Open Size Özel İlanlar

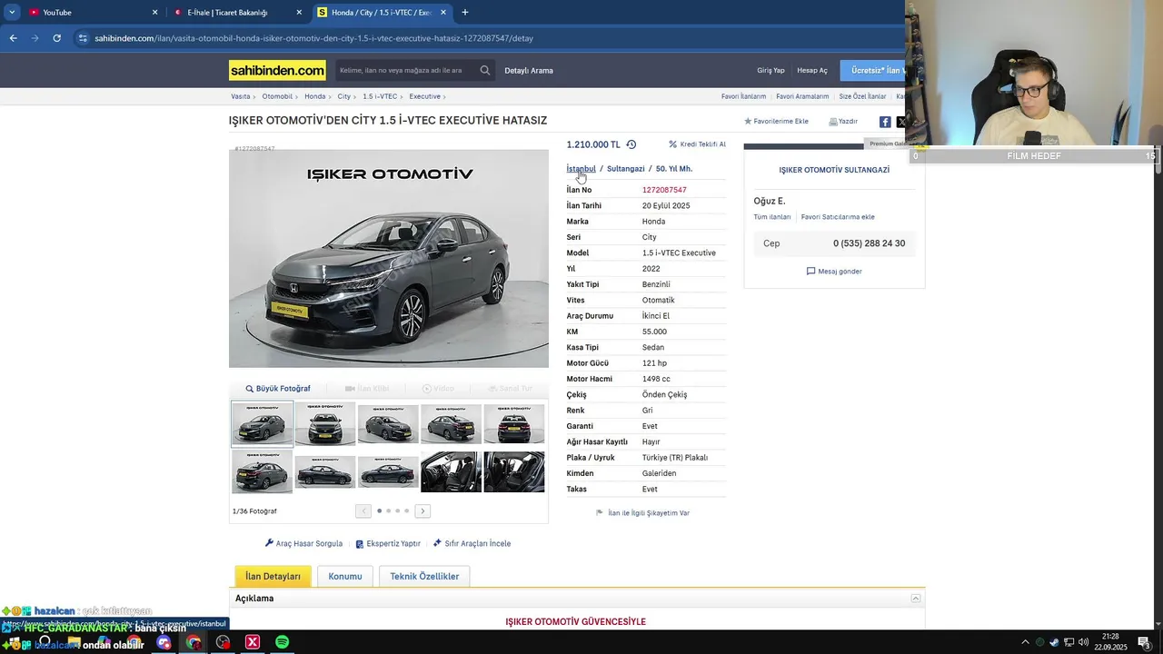click(862, 96)
